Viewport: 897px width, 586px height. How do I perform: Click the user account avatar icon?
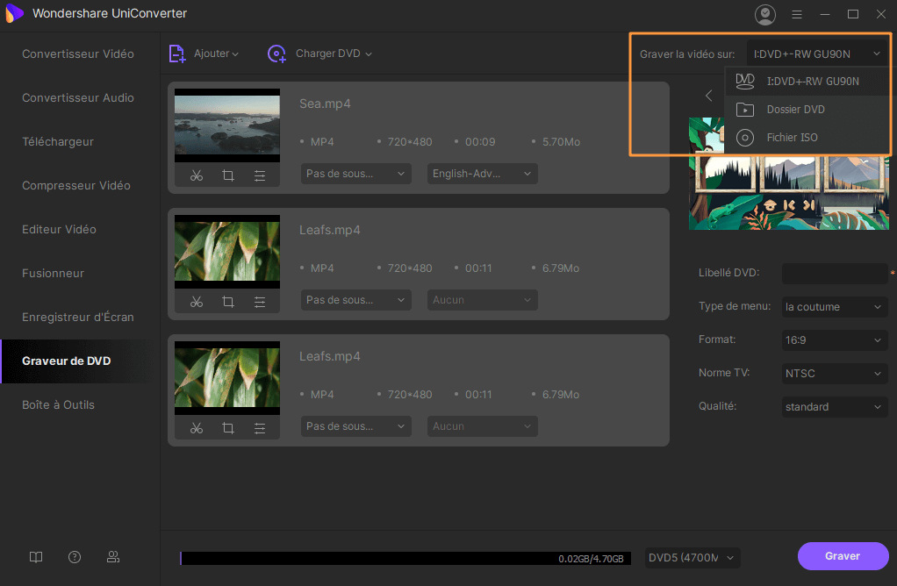[x=765, y=14]
